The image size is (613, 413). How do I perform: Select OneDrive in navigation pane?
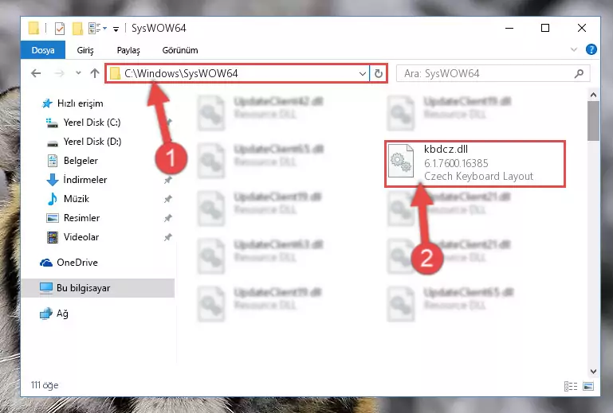69,263
